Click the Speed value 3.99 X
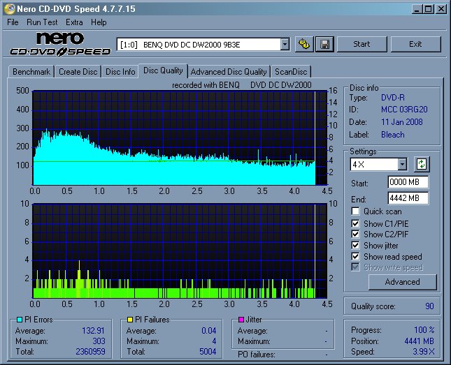 [x=424, y=352]
